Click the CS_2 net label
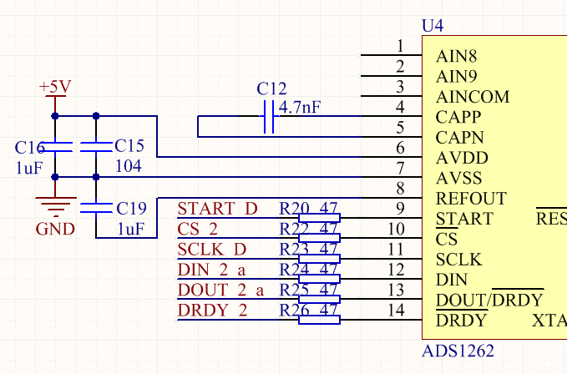 pyautogui.click(x=197, y=229)
